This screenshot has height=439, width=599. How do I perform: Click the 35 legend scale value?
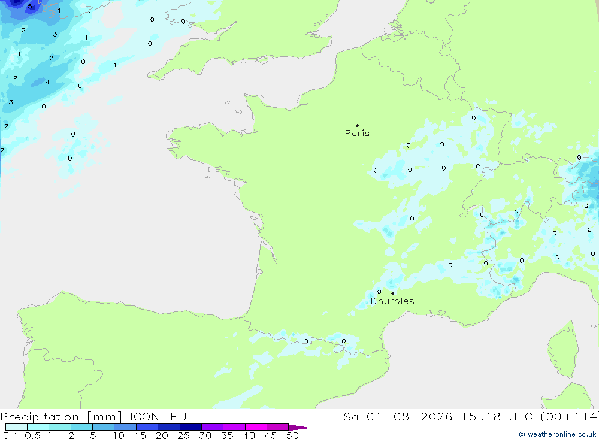point(227,435)
